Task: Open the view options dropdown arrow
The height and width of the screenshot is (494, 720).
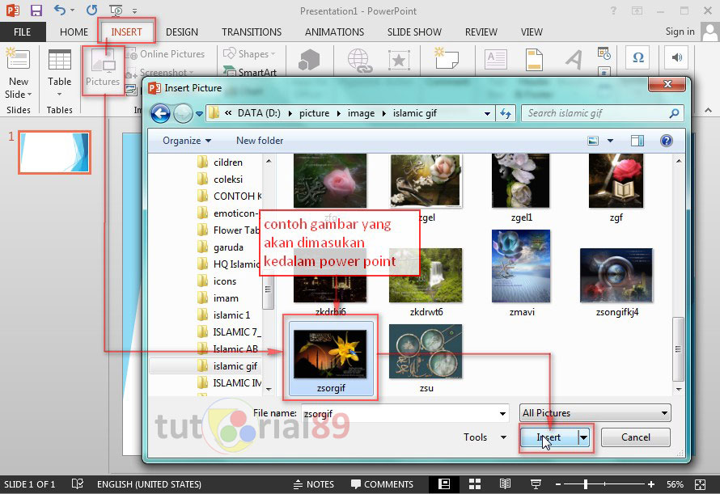Action: [610, 141]
